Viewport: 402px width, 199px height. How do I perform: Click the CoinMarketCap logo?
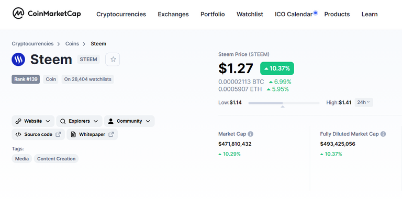click(47, 13)
